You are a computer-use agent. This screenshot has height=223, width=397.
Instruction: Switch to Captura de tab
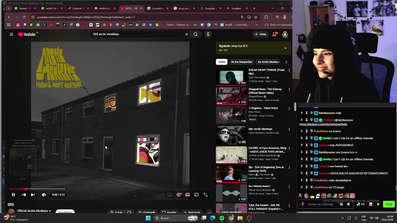coord(78,8)
